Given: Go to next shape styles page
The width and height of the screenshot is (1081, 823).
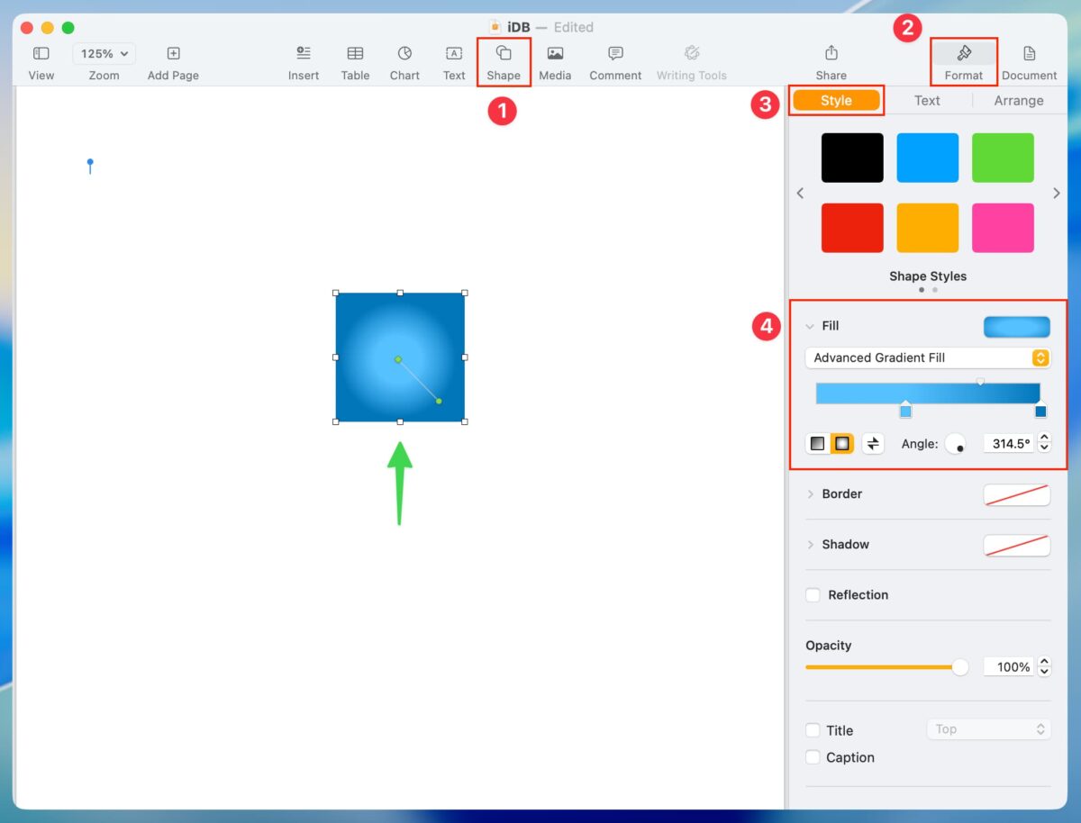Looking at the screenshot, I should pos(1057,193).
